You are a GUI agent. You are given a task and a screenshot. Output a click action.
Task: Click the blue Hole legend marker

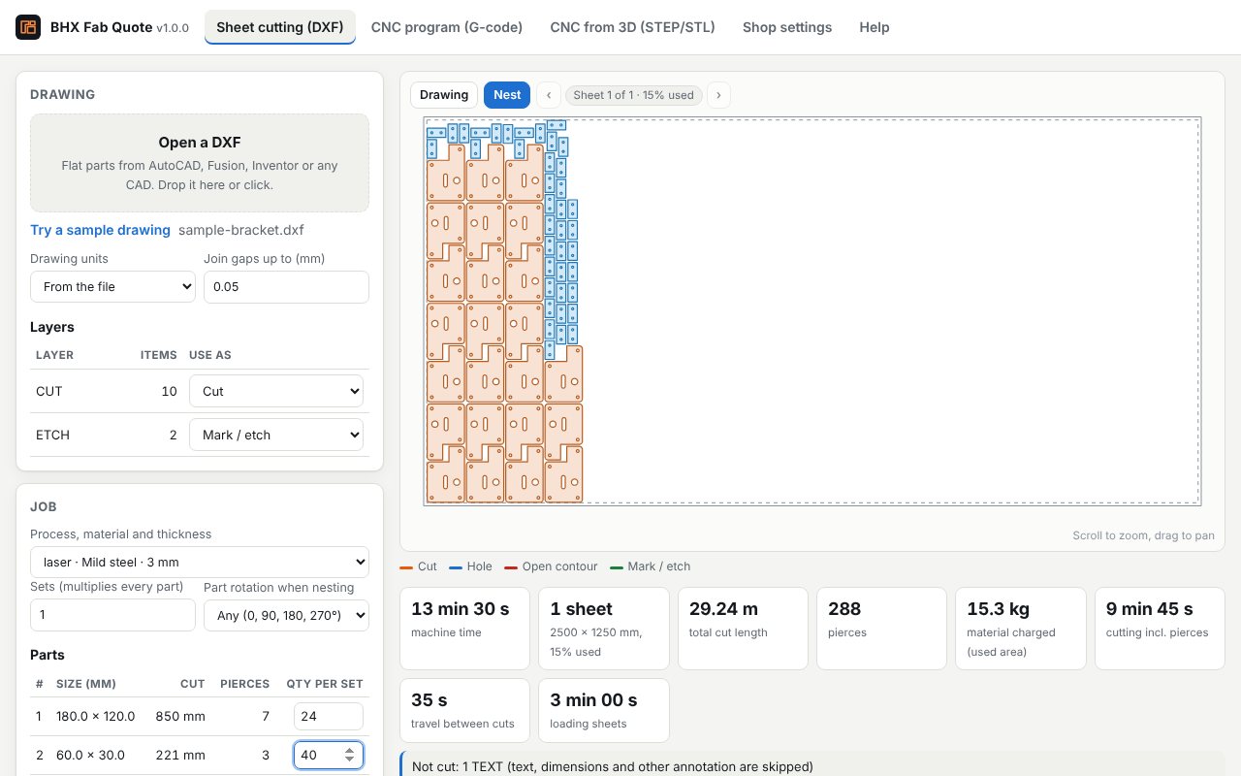456,566
